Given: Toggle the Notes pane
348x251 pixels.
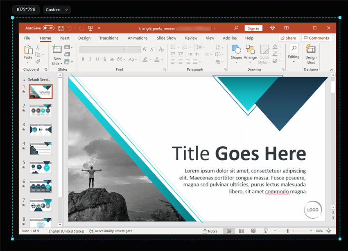Looking at the screenshot, I should coord(210,231).
